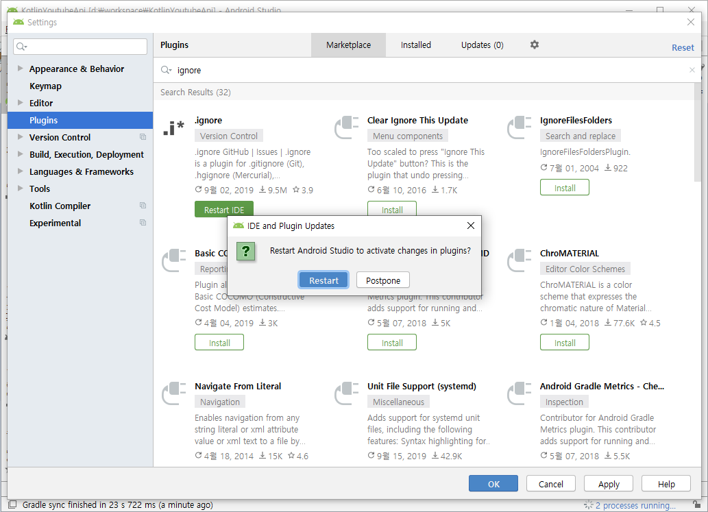Close the Settings dialog window
Viewport: 708px width, 512px height.
tap(690, 22)
